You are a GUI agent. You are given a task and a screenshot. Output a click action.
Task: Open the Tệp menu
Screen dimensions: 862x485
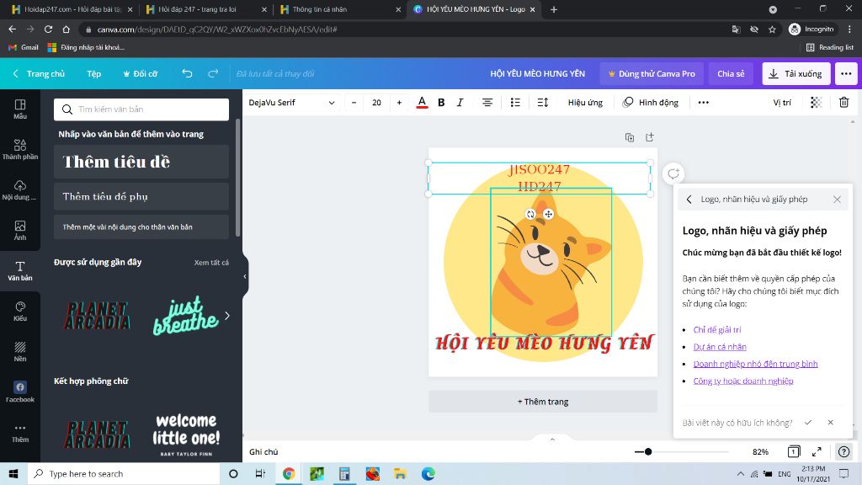93,74
